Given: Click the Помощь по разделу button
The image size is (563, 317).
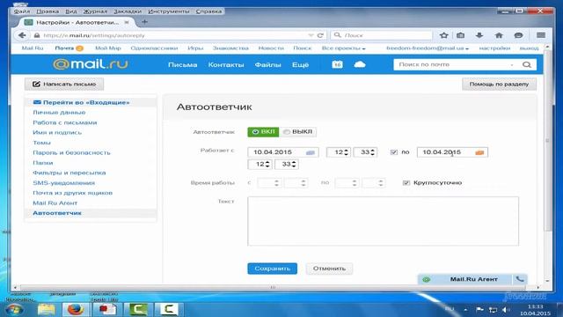Looking at the screenshot, I should pos(499,85).
